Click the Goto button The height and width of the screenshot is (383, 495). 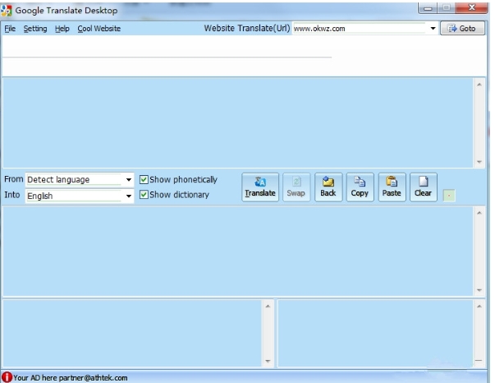(x=462, y=28)
